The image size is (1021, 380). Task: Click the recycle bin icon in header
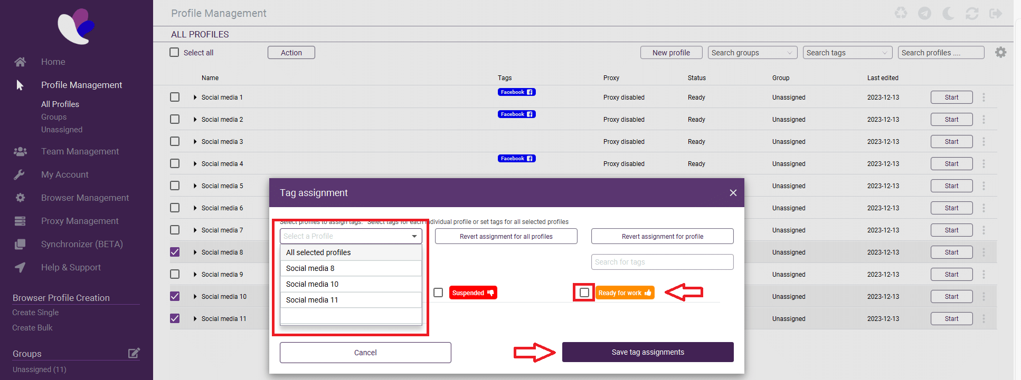pyautogui.click(x=901, y=13)
